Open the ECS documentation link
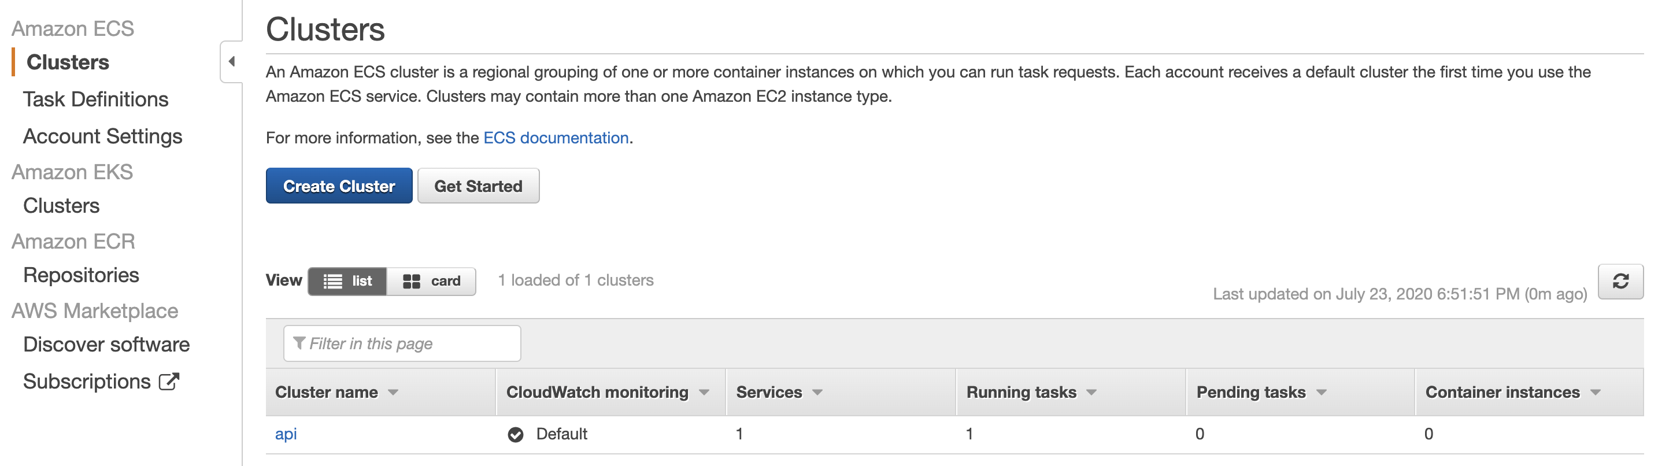 point(556,138)
